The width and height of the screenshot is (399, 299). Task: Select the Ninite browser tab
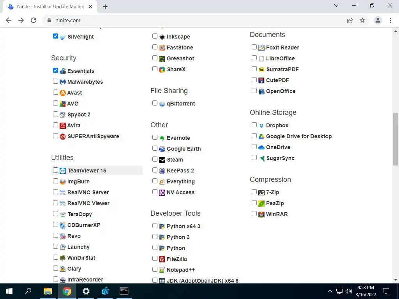tap(49, 7)
